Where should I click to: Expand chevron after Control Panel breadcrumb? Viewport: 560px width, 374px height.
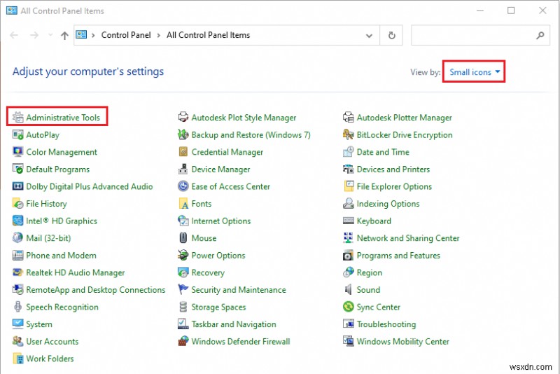pyautogui.click(x=160, y=36)
